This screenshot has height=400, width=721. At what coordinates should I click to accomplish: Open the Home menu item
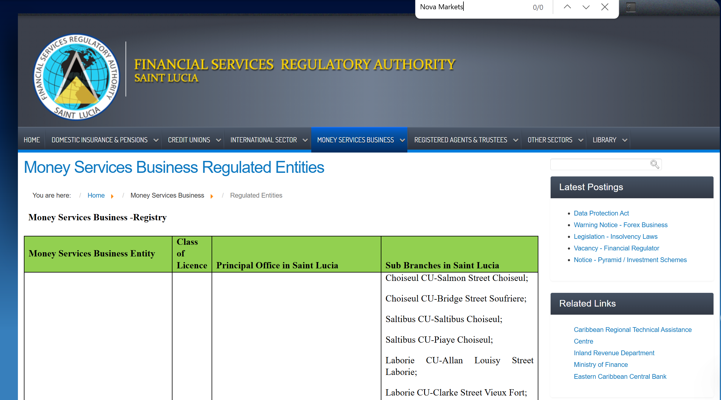[32, 140]
